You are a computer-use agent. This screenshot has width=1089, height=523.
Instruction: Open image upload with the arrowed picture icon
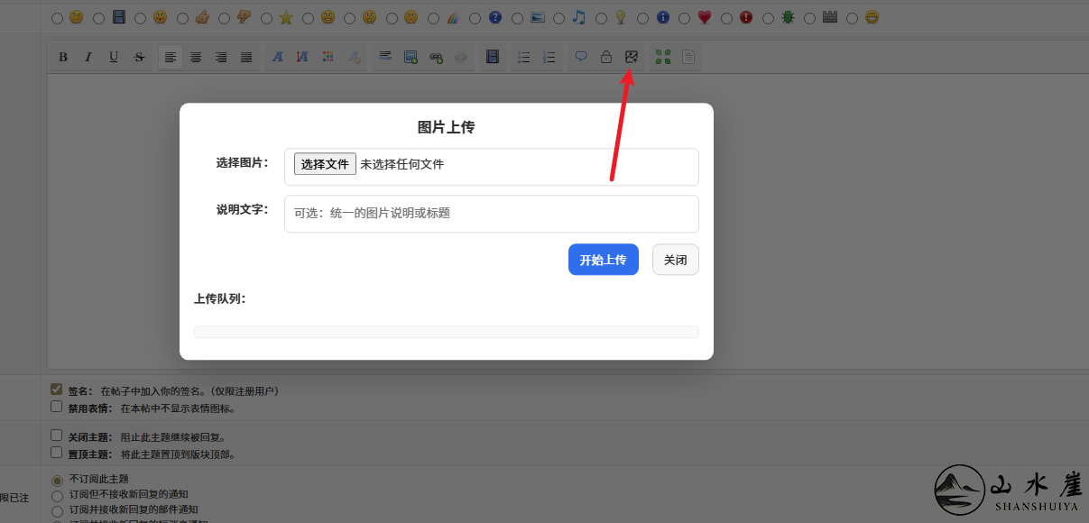(x=631, y=56)
